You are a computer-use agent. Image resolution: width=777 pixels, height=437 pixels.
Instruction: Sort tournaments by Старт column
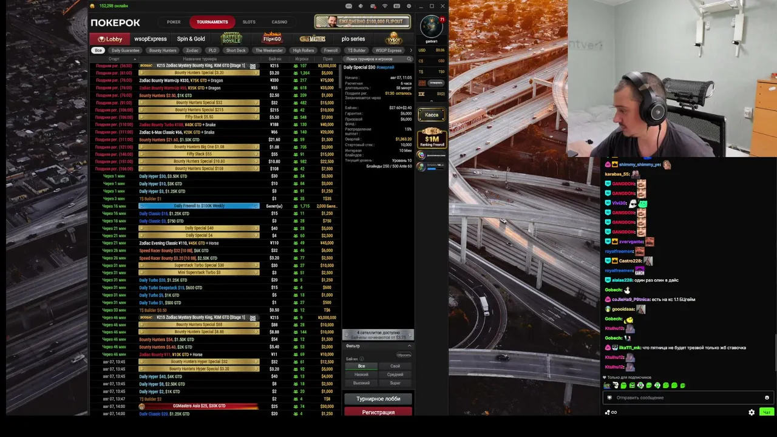114,59
